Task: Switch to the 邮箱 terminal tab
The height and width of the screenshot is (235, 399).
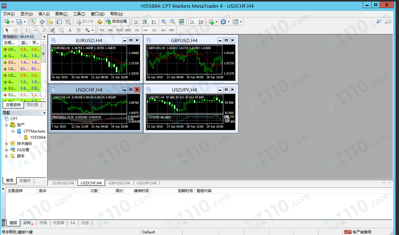Action: [x=27, y=223]
